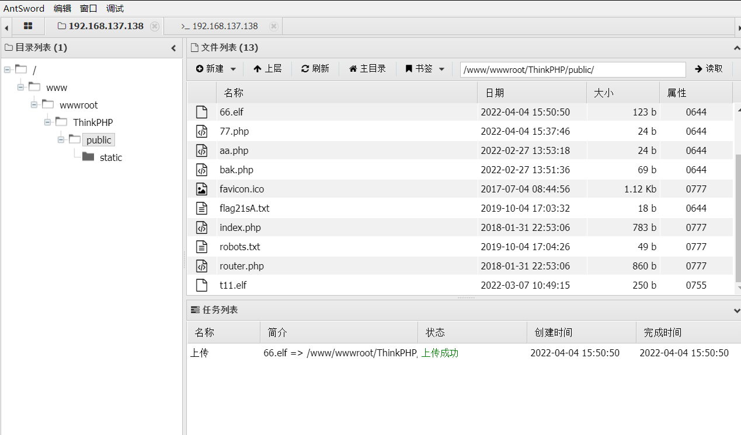Collapse the file list panel chevron
Screen dimensions: 741x435
[x=736, y=48]
